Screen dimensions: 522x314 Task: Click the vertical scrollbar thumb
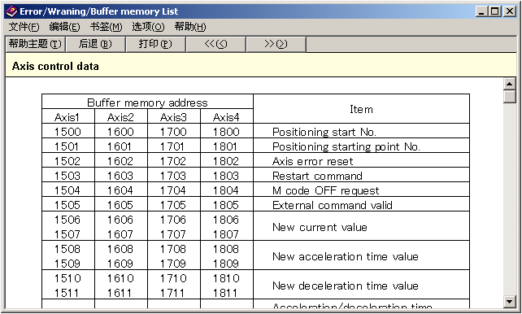509,97
